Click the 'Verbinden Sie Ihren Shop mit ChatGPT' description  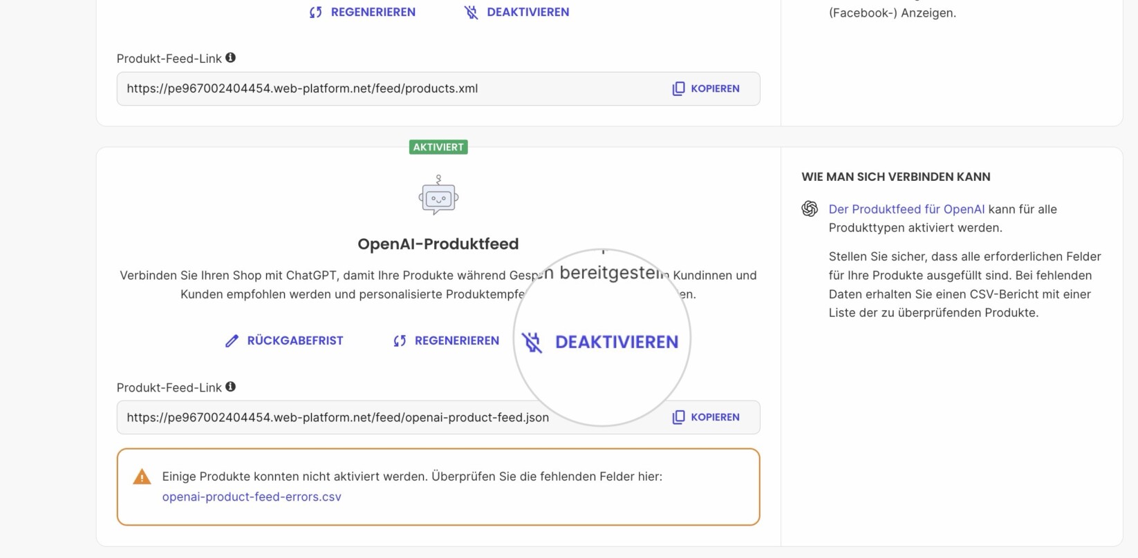coord(438,285)
